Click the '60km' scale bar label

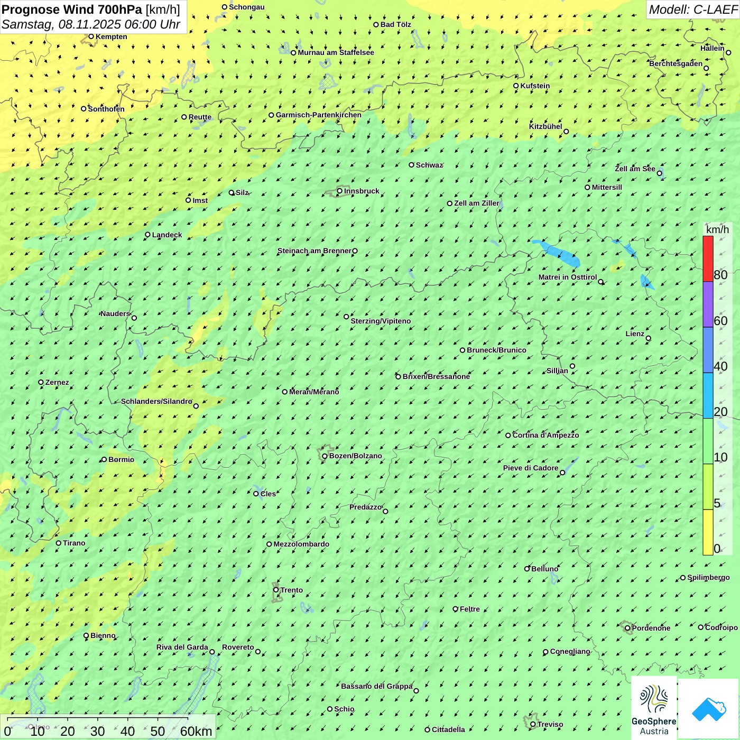click(x=196, y=731)
